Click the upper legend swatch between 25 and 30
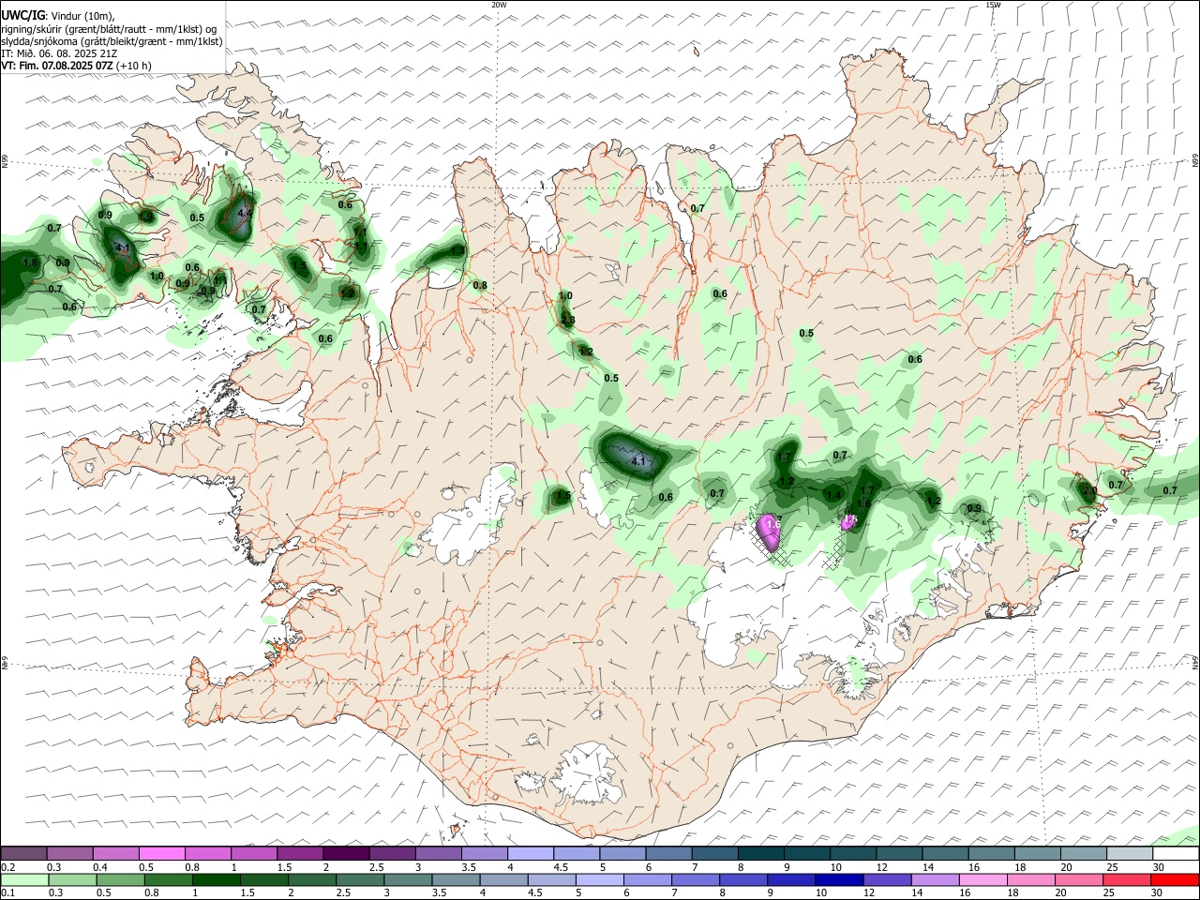 [1129, 853]
